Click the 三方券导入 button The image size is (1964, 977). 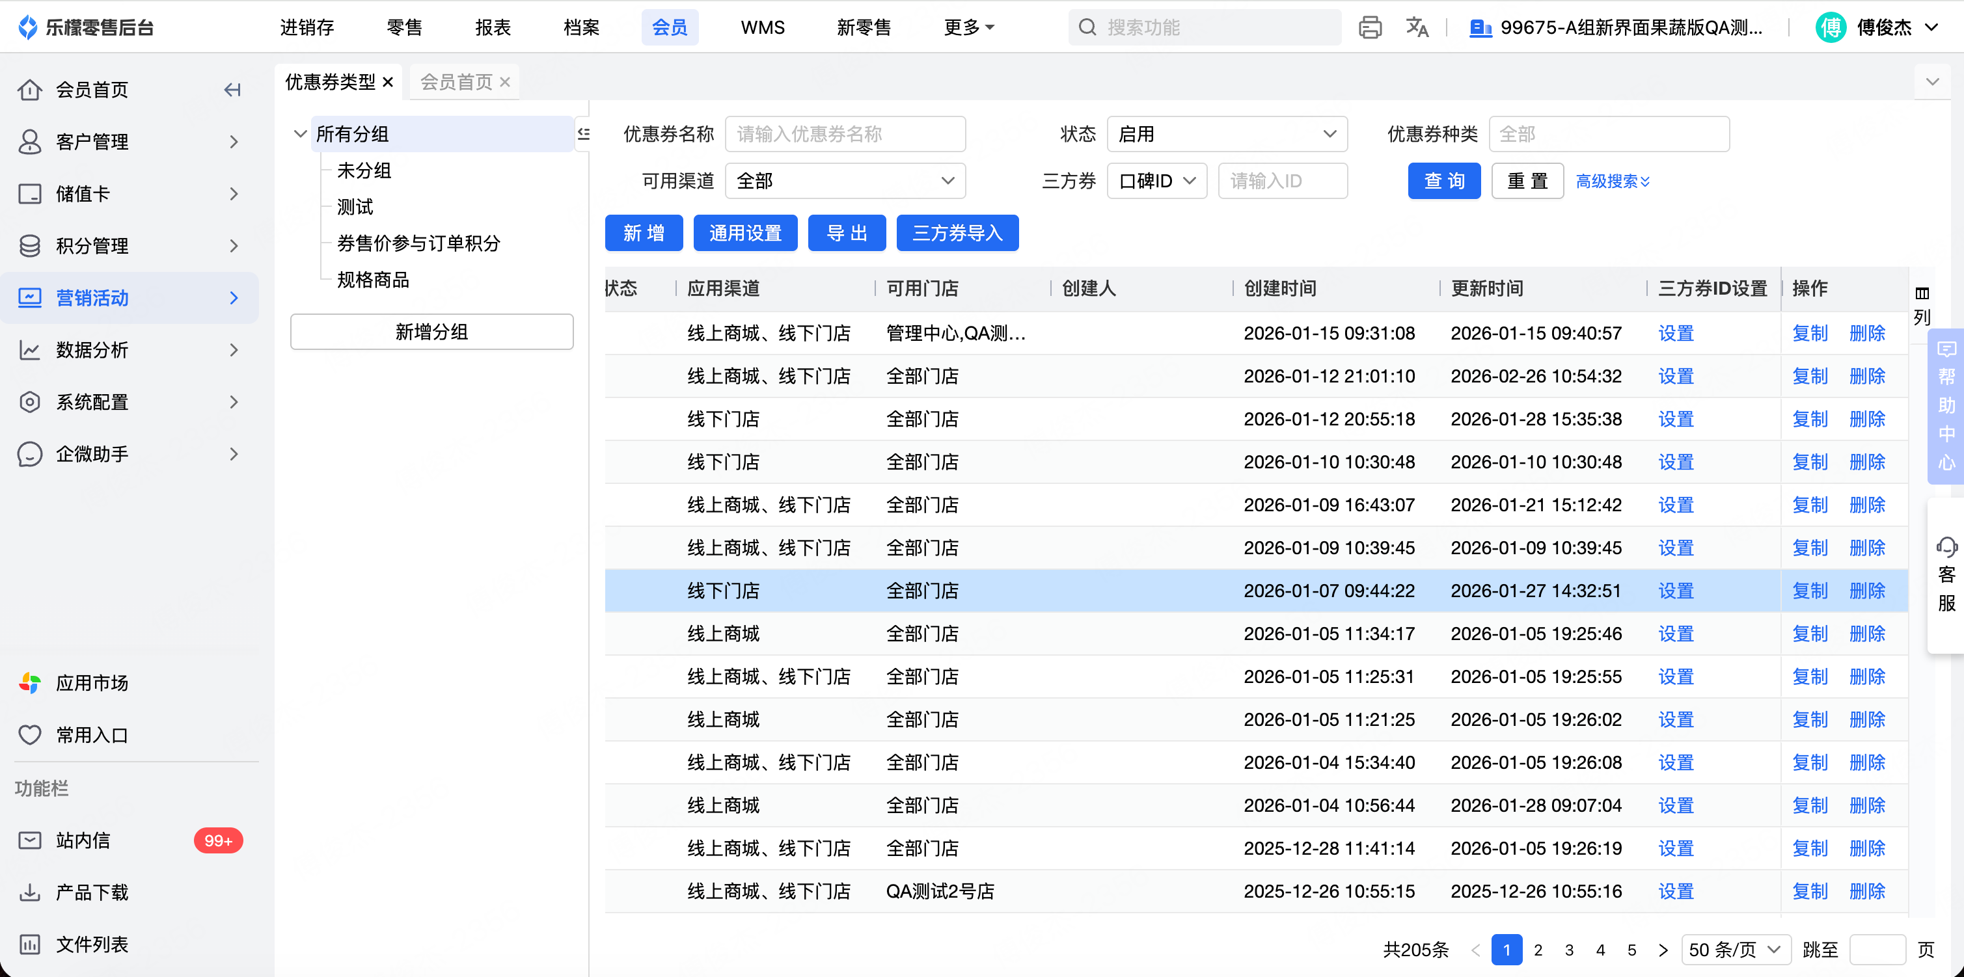point(957,234)
